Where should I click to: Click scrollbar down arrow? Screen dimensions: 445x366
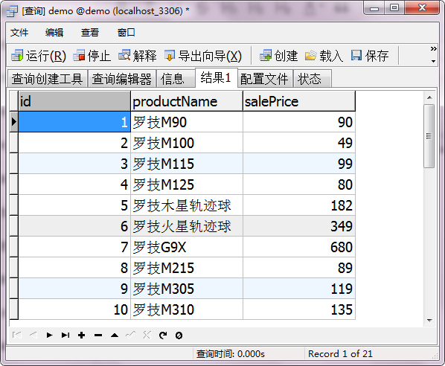(x=429, y=321)
